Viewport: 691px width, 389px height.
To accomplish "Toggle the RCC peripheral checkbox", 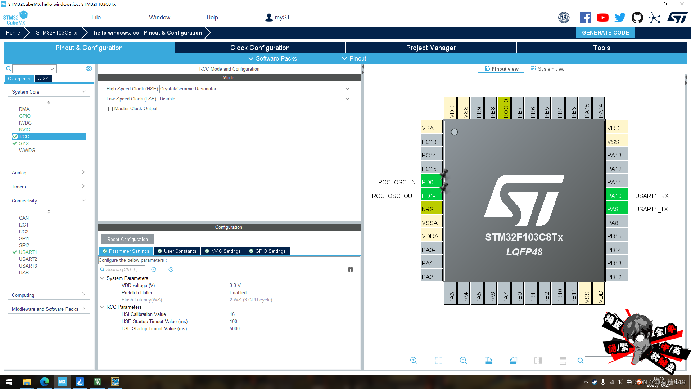I will coord(15,137).
